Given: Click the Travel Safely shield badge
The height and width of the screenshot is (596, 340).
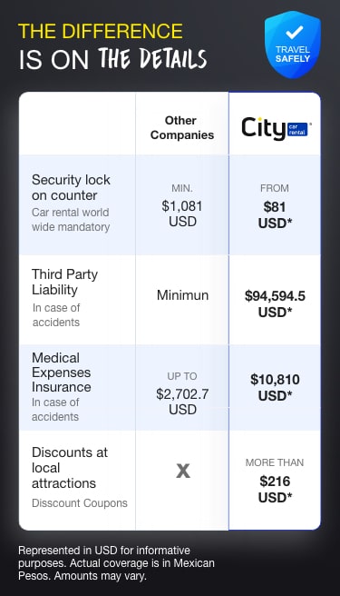Looking at the screenshot, I should 293,45.
